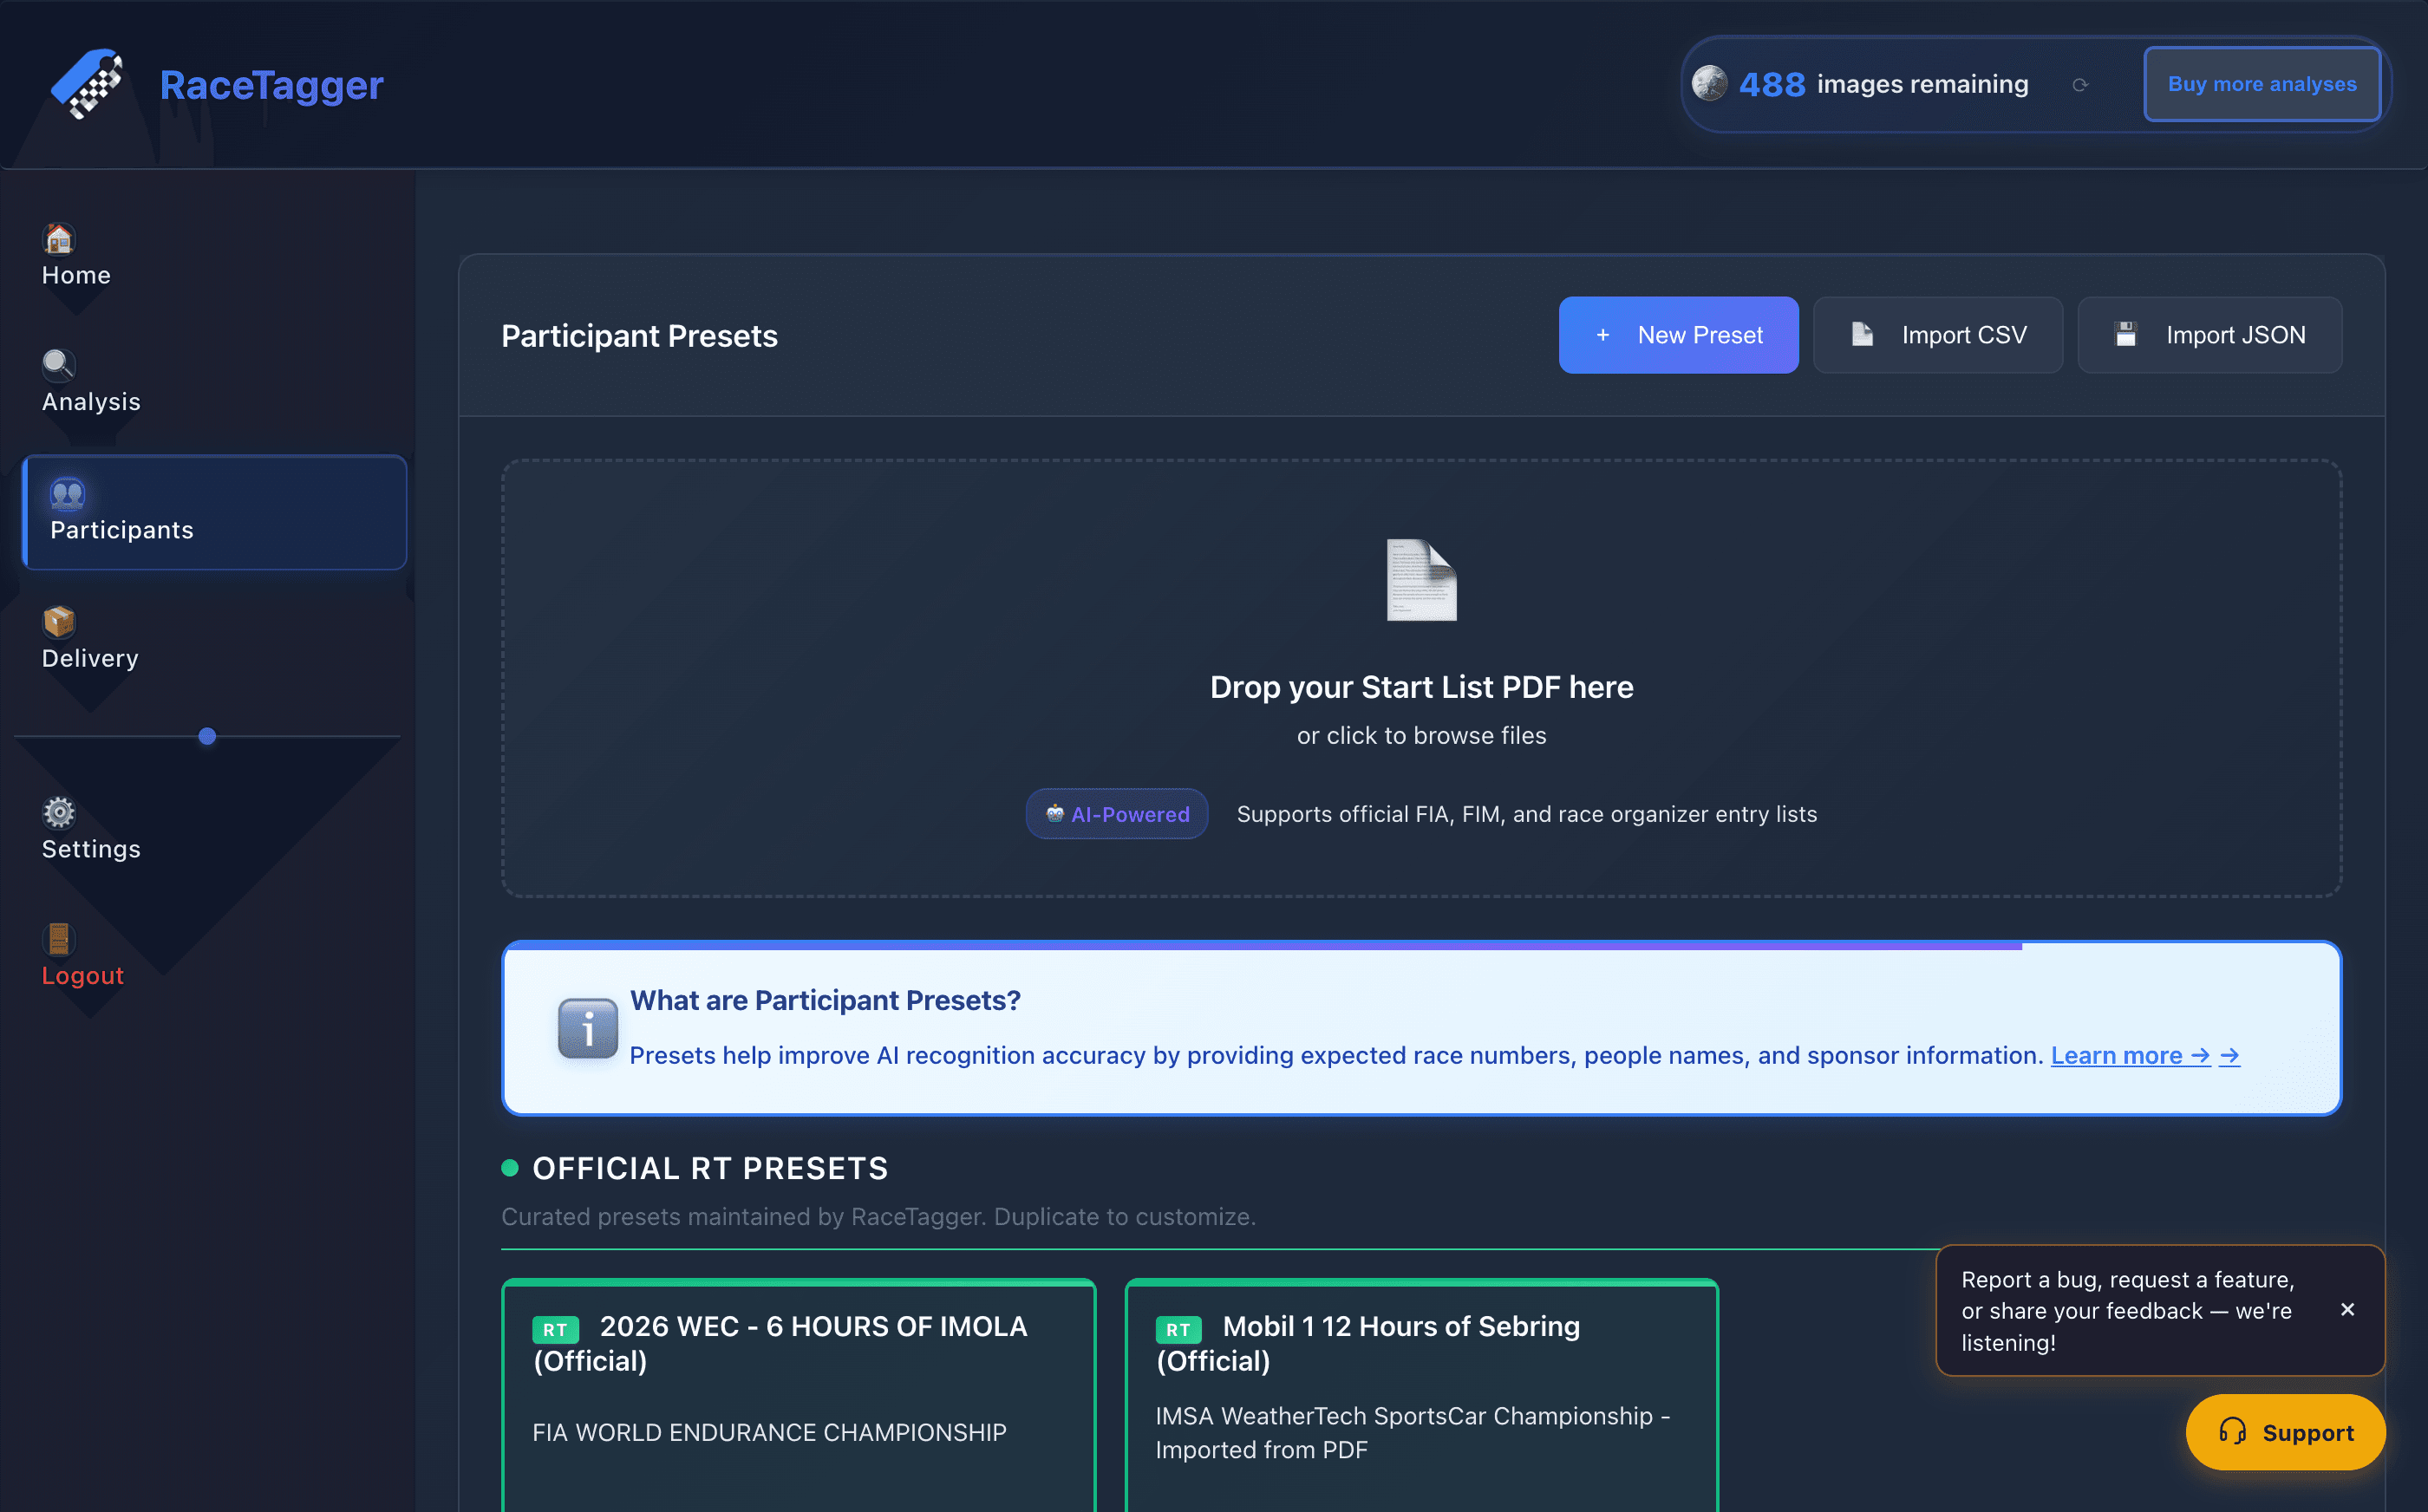Click Buy more analyses button
The image size is (2428, 1512).
click(2262, 84)
